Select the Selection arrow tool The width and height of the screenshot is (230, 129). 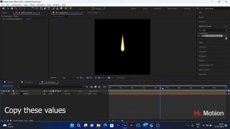coord(8,9)
